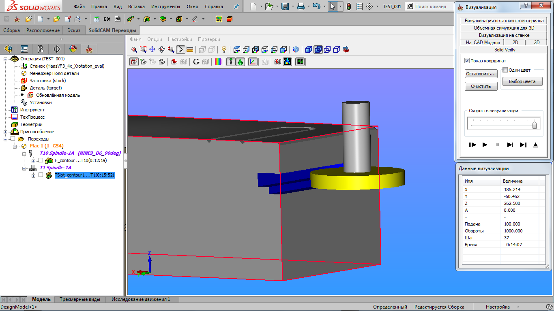Expand the TSlot_contour1 operation node
The image size is (554, 311).
pyautogui.click(x=34, y=175)
